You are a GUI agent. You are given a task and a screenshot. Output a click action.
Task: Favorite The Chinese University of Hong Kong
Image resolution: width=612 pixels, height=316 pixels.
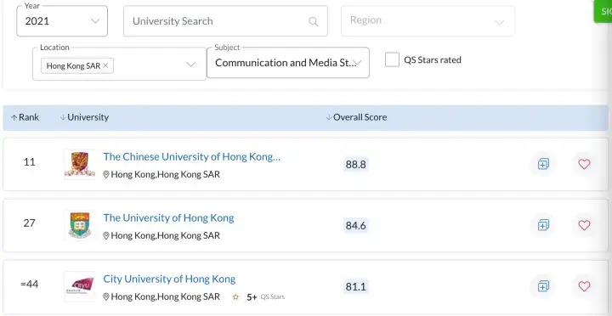(x=584, y=164)
